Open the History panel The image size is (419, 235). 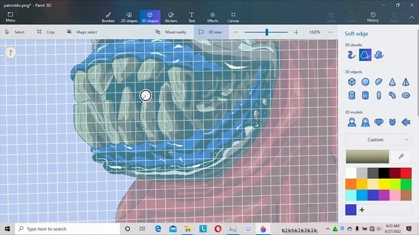click(373, 17)
